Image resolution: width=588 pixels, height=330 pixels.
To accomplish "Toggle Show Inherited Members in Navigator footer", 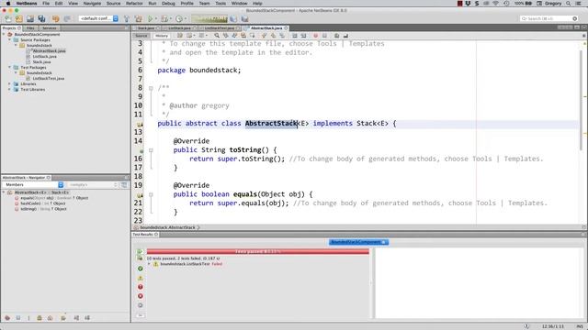I will coord(7,318).
